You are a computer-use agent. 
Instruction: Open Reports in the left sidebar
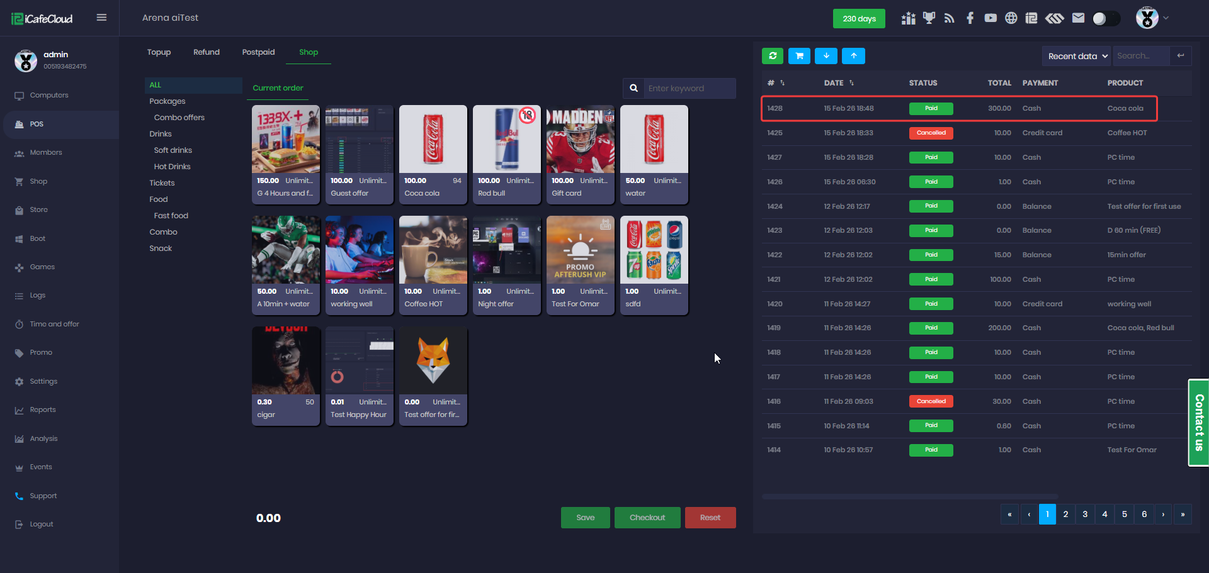pos(43,410)
